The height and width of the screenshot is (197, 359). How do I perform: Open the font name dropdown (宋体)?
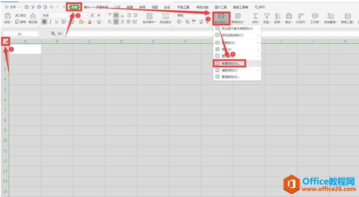pos(56,15)
